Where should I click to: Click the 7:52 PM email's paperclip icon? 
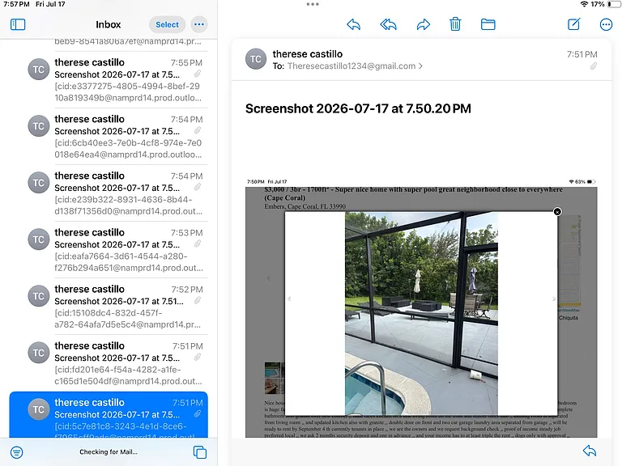click(197, 301)
